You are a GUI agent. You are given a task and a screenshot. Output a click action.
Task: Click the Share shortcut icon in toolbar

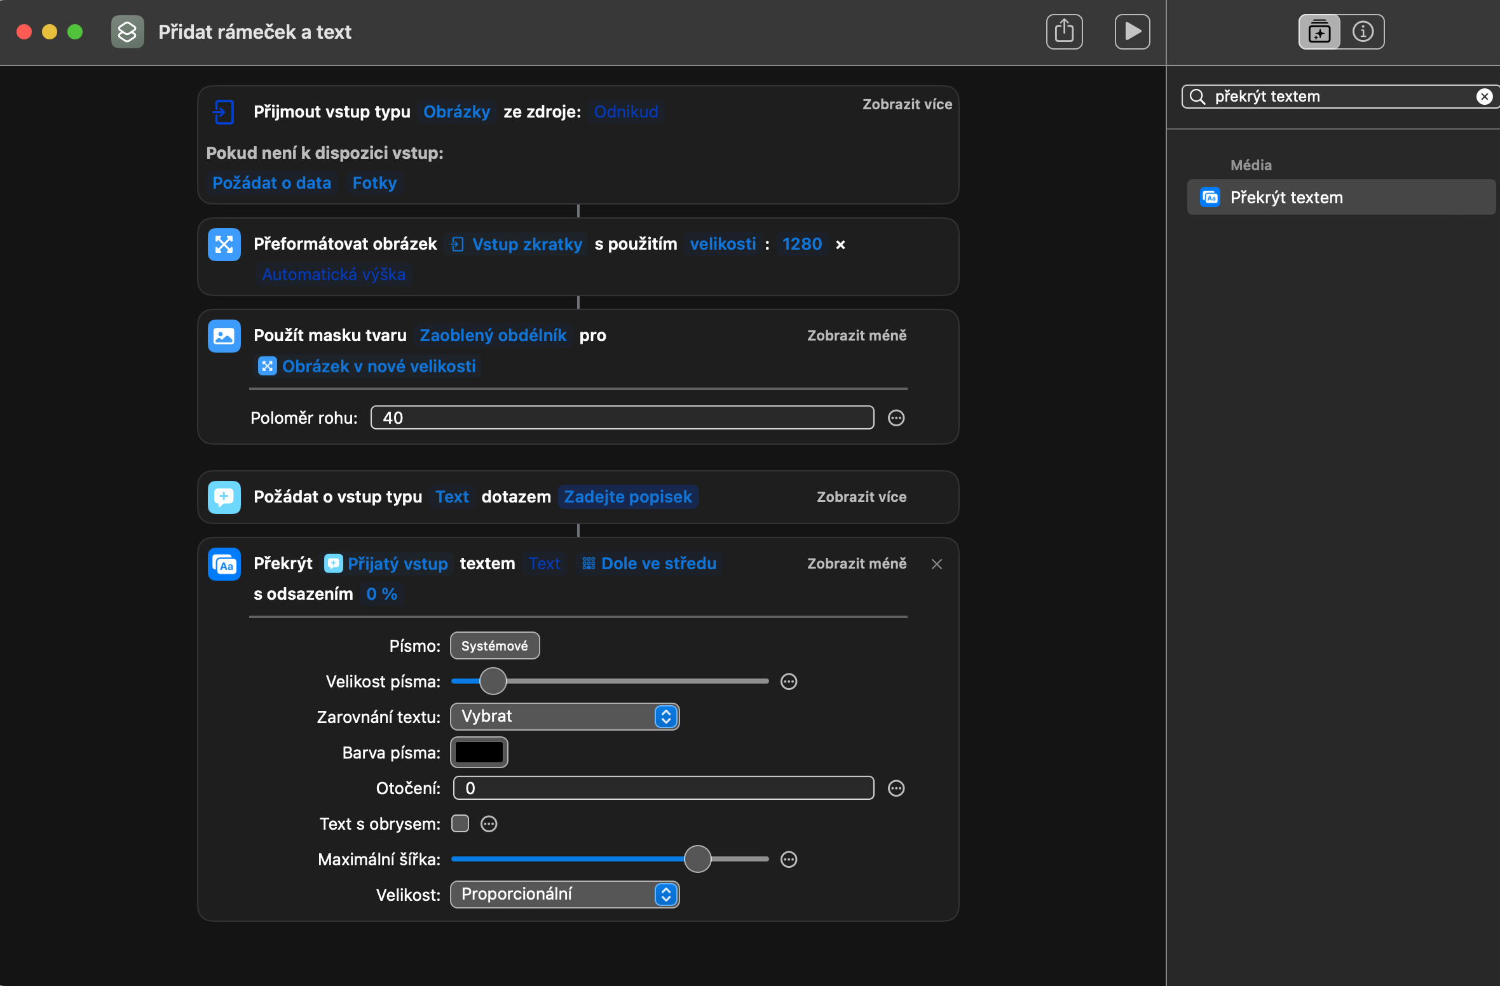(x=1064, y=31)
